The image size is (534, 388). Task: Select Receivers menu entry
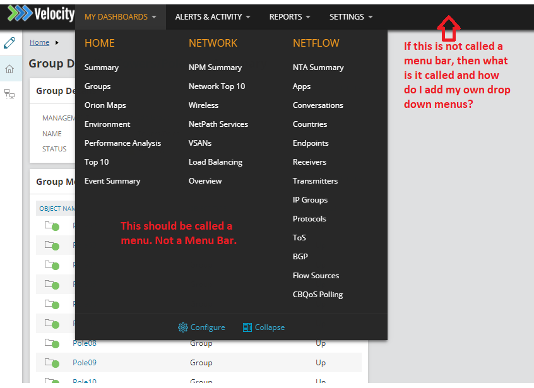click(309, 162)
